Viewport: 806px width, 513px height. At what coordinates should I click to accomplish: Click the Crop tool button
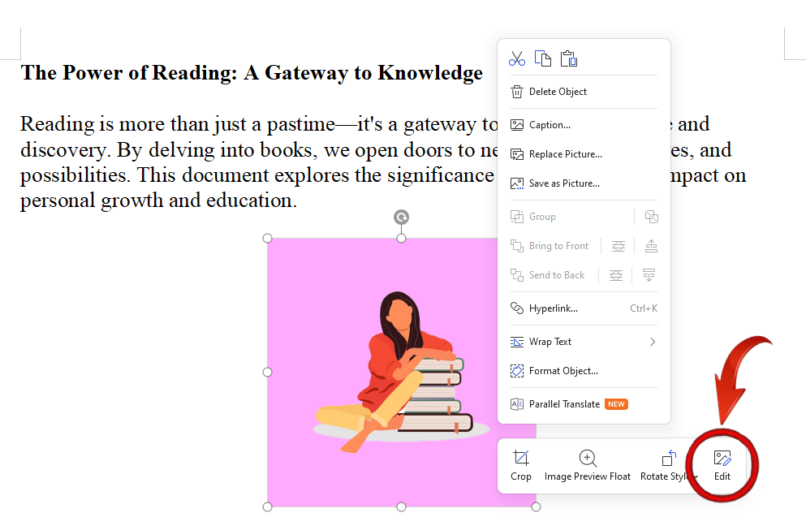(x=521, y=466)
